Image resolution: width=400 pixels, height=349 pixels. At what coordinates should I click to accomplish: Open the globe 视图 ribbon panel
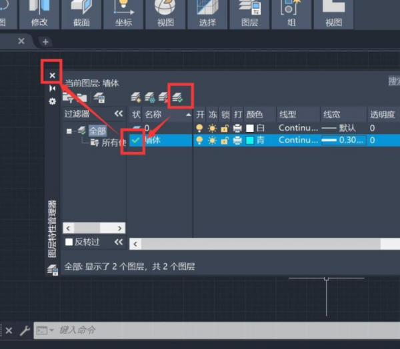click(165, 14)
